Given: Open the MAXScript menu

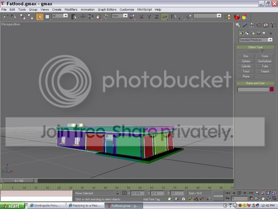Looking at the screenshot, I should [144, 10].
